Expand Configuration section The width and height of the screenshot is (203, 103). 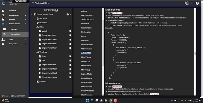click(x=25, y=44)
